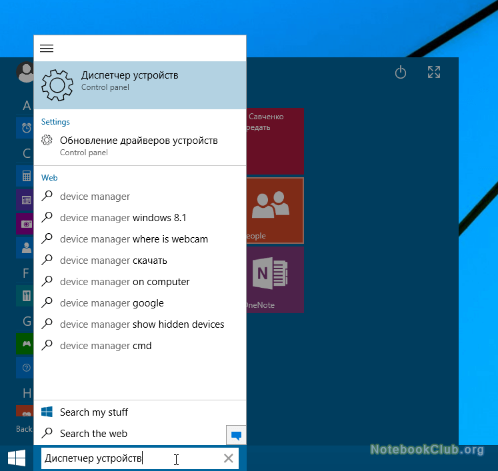Viewport: 498px width, 471px height.
Task: Click the Windows logo beside Search my stuff
Action: click(x=47, y=412)
